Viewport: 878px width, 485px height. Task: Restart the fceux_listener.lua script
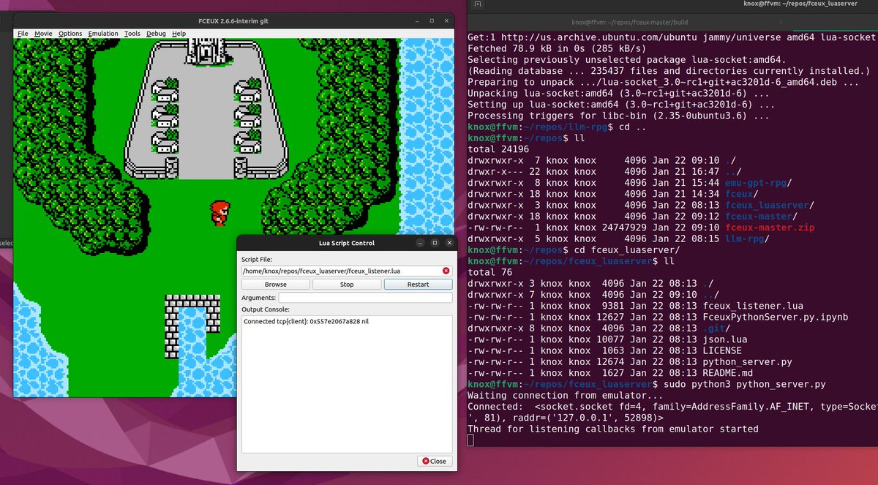(x=418, y=284)
